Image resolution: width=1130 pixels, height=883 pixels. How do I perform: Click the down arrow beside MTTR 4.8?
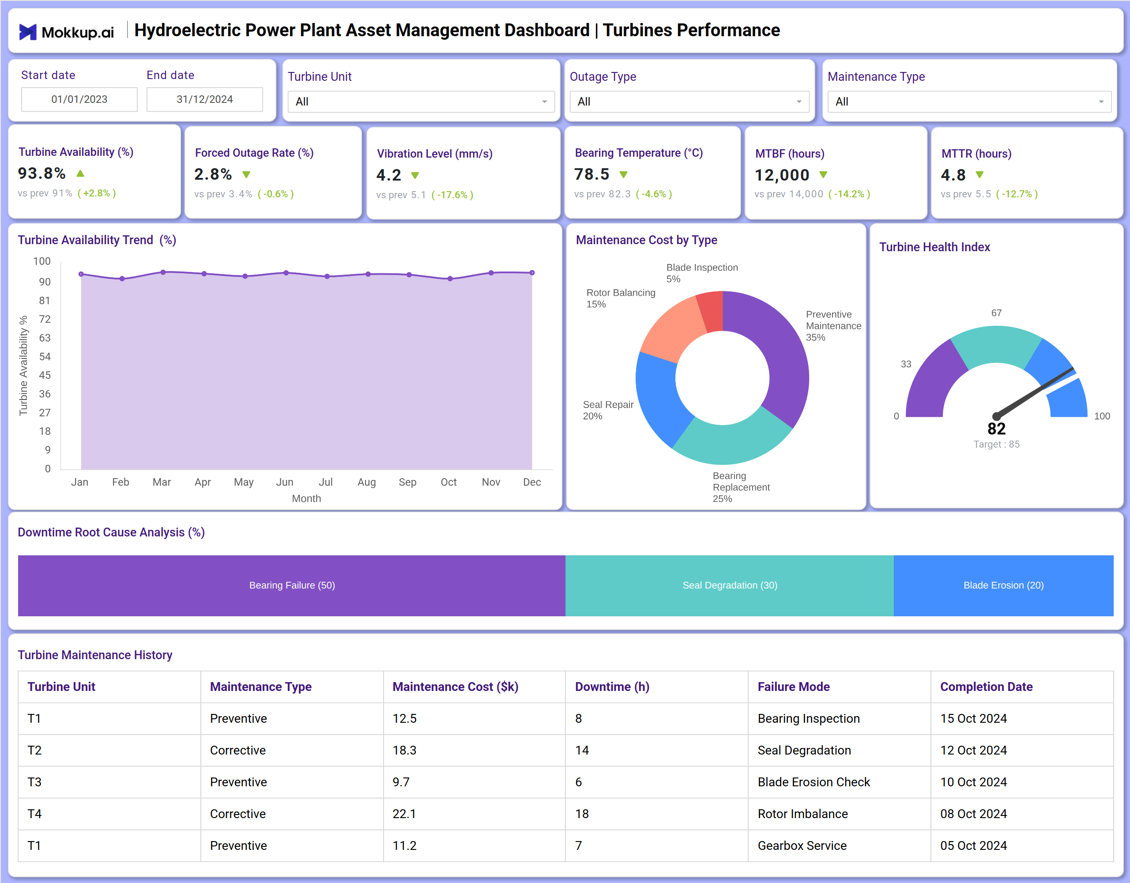click(979, 175)
